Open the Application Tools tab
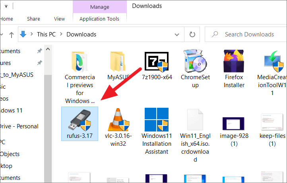This screenshot has width=287, height=183. pos(99,19)
